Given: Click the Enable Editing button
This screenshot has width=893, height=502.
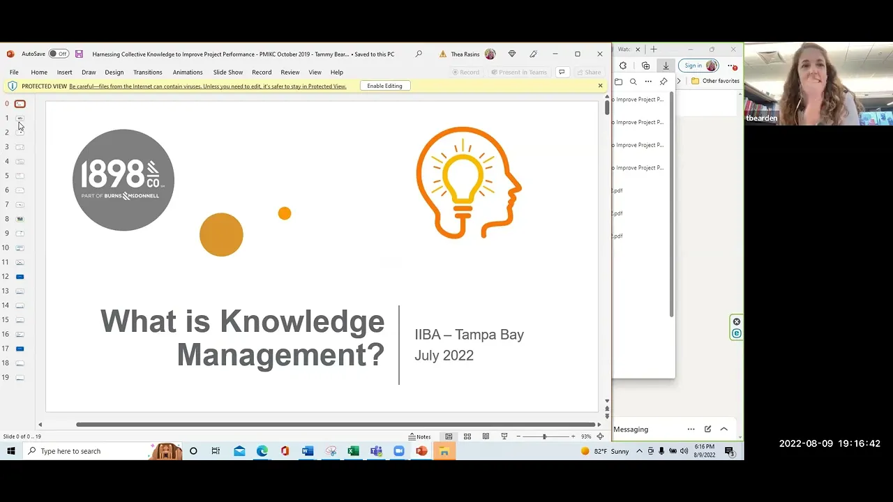Looking at the screenshot, I should point(384,86).
